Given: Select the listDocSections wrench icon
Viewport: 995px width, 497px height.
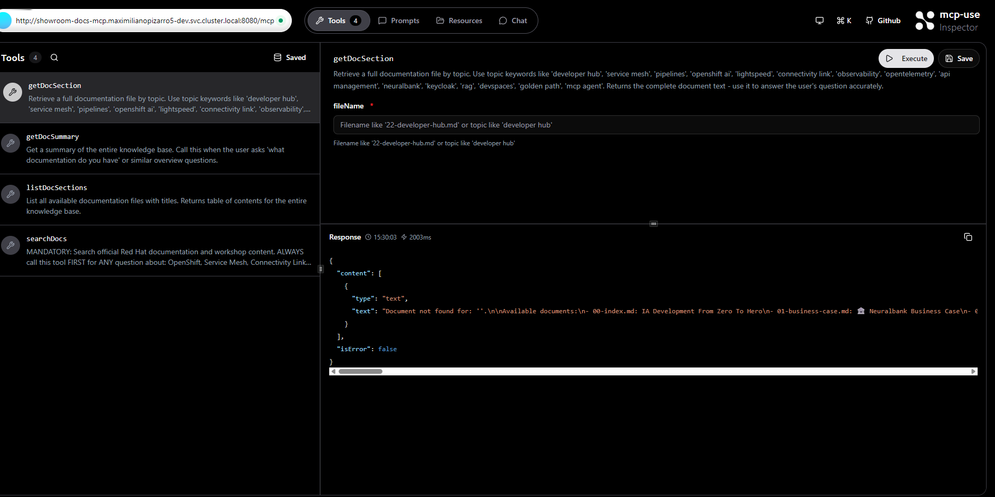Looking at the screenshot, I should (11, 194).
